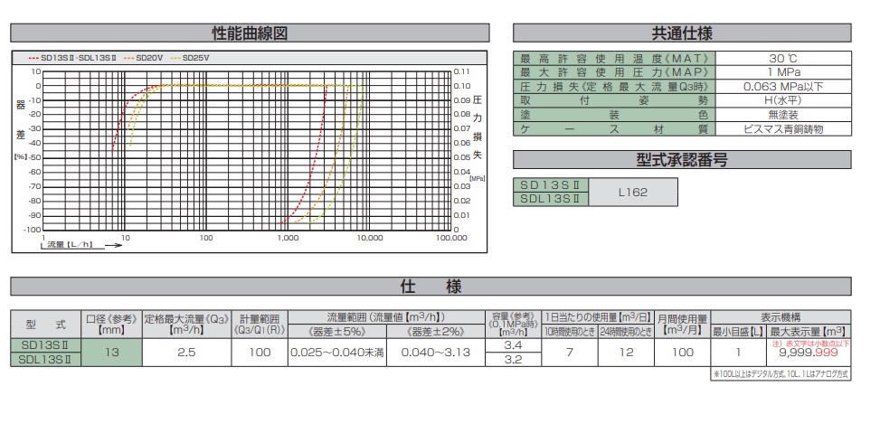The width and height of the screenshot is (880, 424).
Task: Click the ビスマス青銅鋳物 value cell
Action: click(x=783, y=128)
